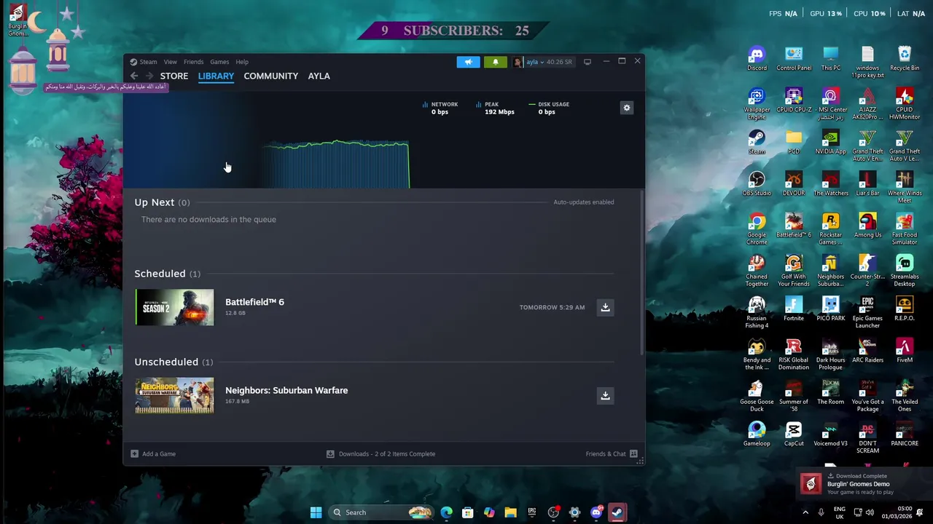This screenshot has width=933, height=524.
Task: Open Recycle Bin on desktop
Action: coord(905,59)
